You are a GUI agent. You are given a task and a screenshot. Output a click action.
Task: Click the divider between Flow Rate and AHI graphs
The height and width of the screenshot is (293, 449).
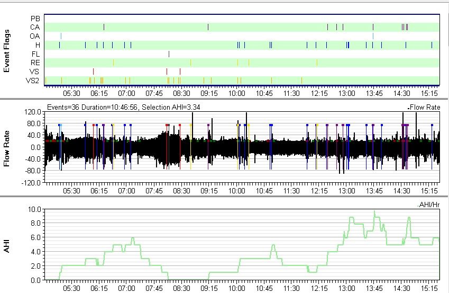click(224, 196)
